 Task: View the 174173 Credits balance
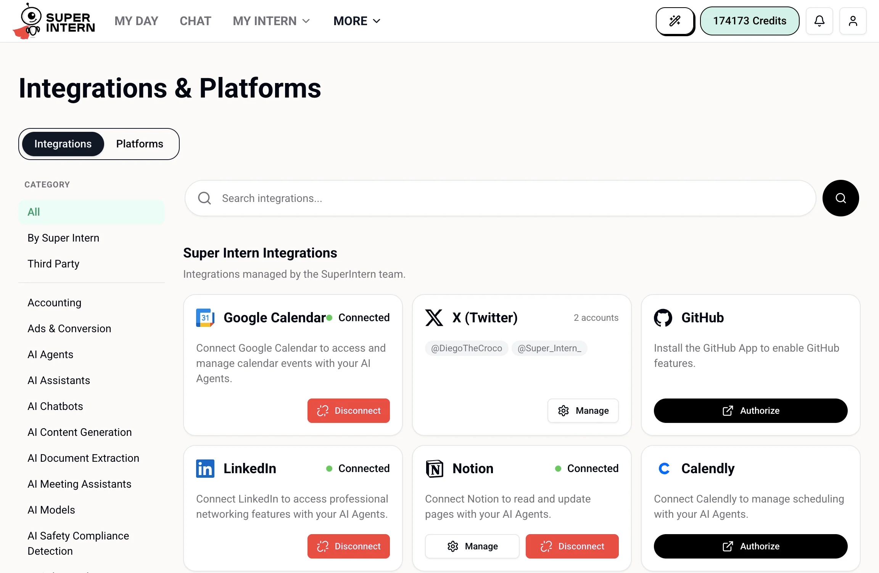click(x=750, y=21)
